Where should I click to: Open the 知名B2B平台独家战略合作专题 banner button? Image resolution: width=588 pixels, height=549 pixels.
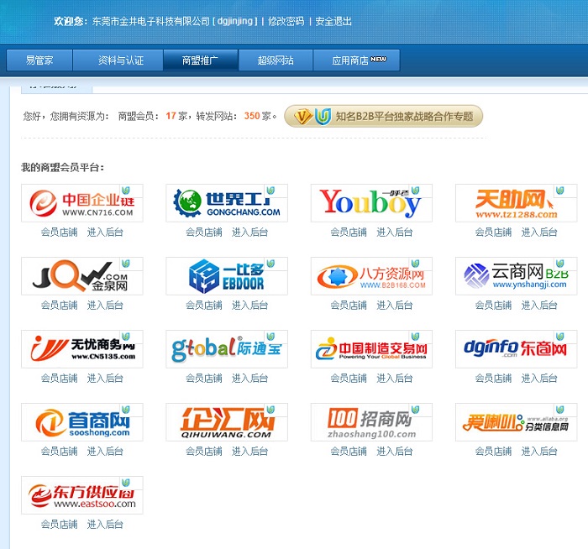384,117
